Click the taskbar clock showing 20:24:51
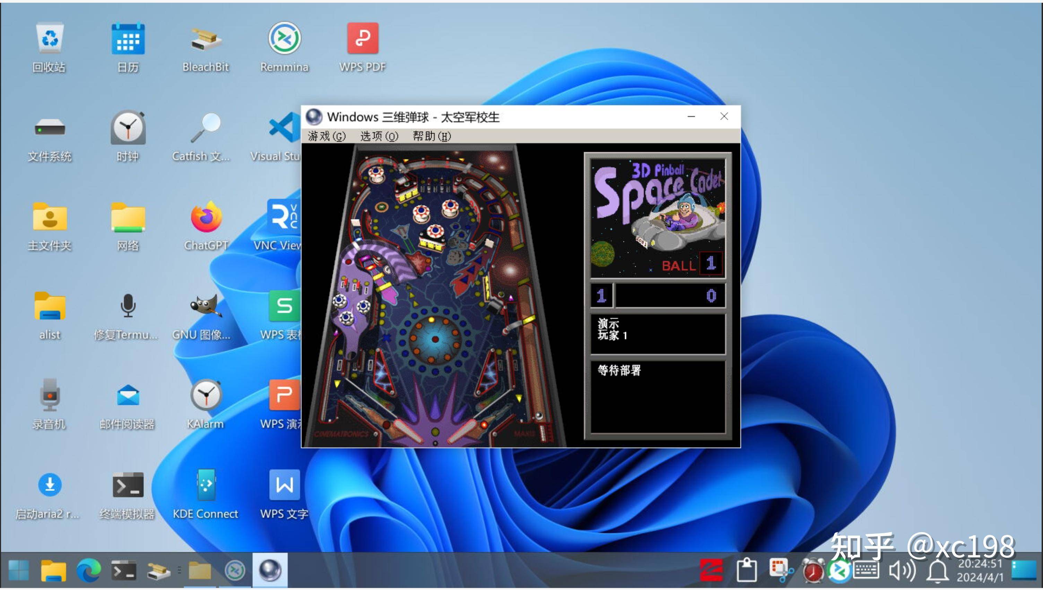 pos(980,571)
